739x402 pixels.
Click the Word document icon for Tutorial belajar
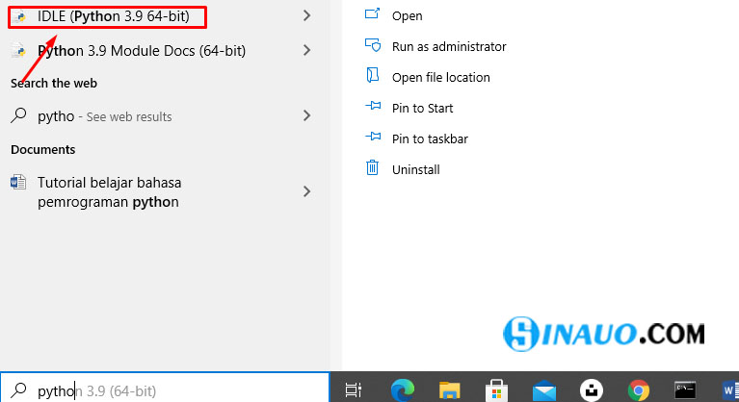point(18,182)
